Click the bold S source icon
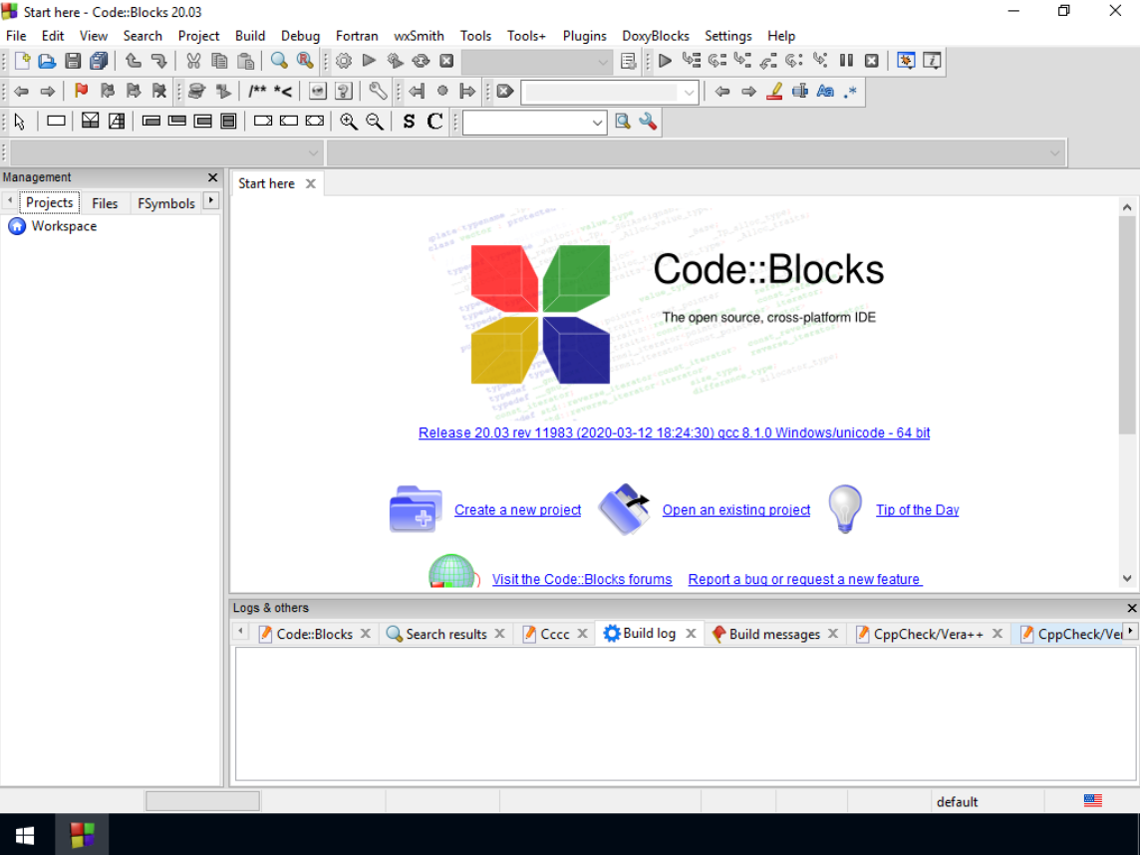 point(409,123)
